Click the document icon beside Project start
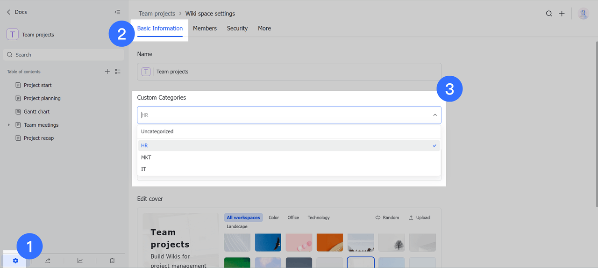Screen dimensions: 598x268 point(18,85)
